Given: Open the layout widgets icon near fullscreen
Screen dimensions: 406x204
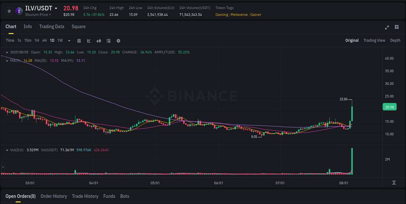Looking at the screenshot, I should tap(397, 28).
